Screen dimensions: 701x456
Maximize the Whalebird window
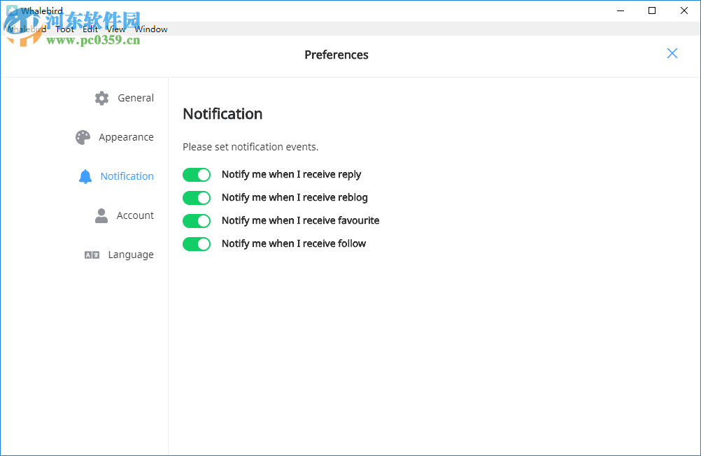click(x=652, y=10)
